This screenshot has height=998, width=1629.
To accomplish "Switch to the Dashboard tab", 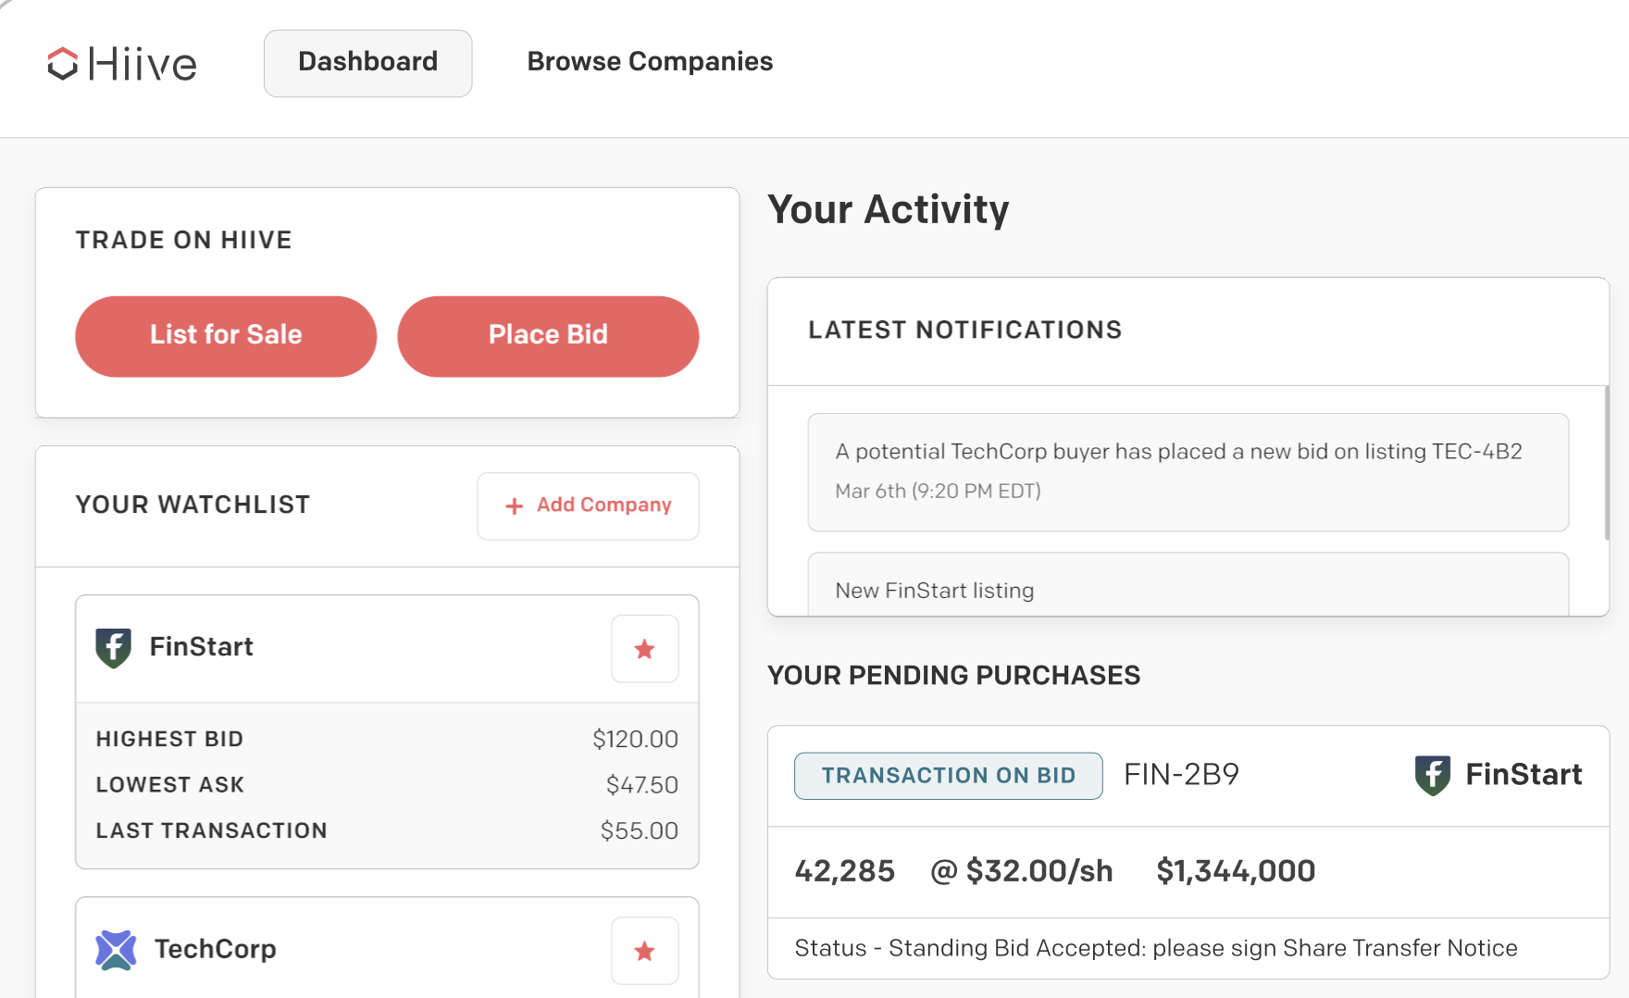I will tap(367, 62).
